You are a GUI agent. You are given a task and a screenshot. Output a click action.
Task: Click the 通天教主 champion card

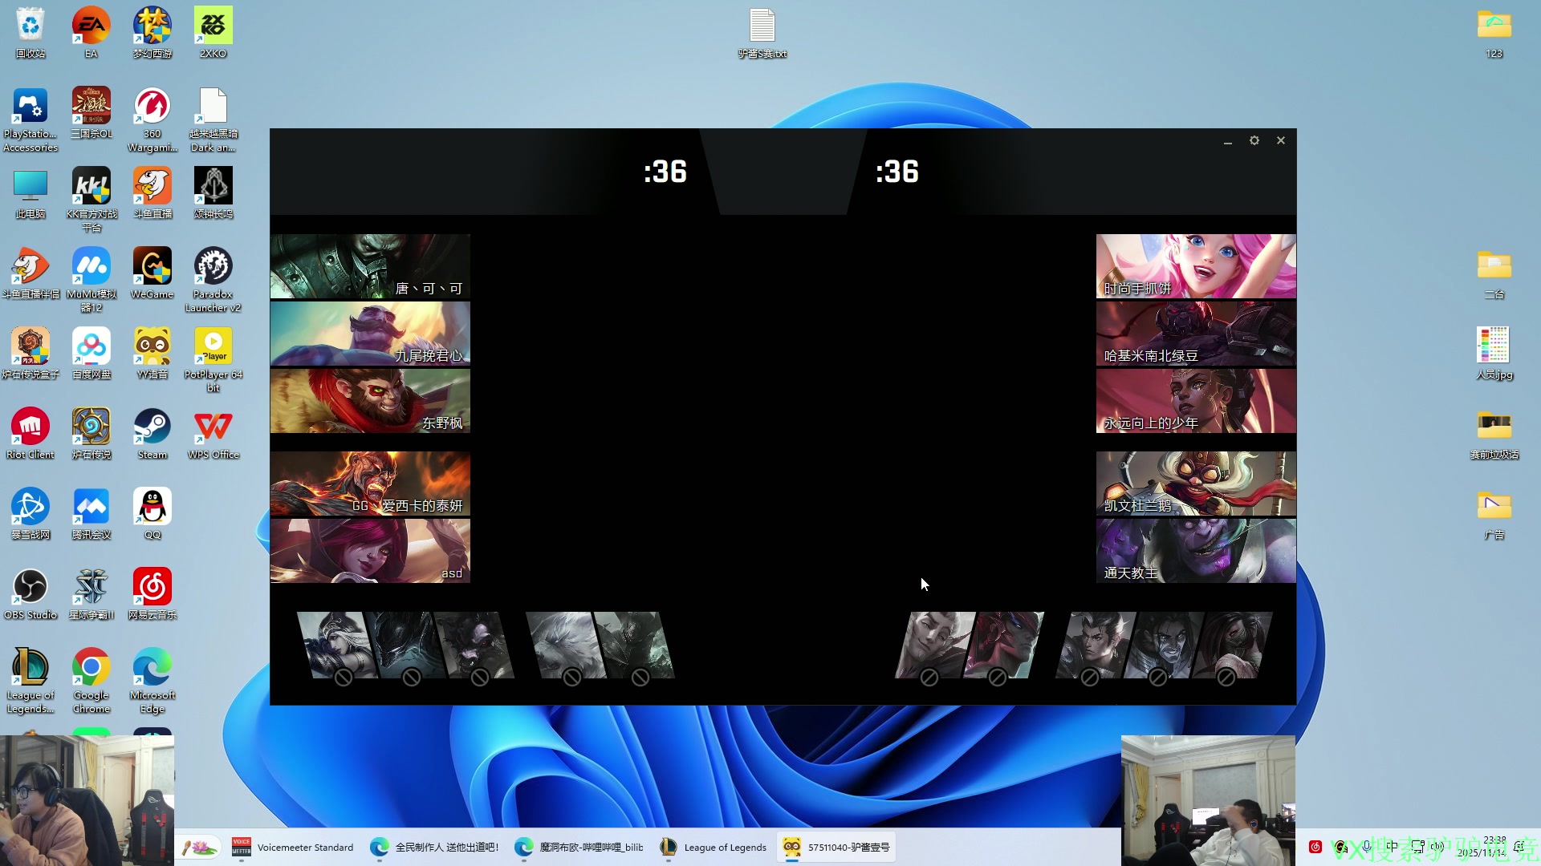pos(1196,551)
